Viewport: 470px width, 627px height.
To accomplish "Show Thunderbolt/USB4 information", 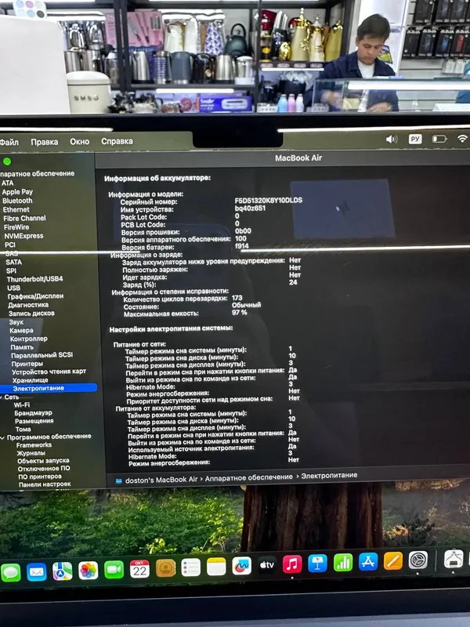I will click(34, 279).
